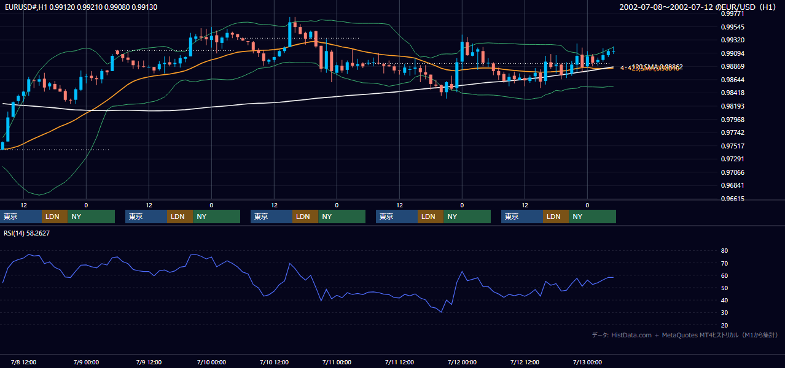Click RSI scale value 40

point(724,300)
